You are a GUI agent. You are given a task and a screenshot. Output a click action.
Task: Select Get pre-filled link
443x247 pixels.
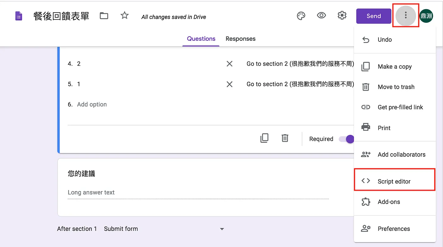(395, 107)
